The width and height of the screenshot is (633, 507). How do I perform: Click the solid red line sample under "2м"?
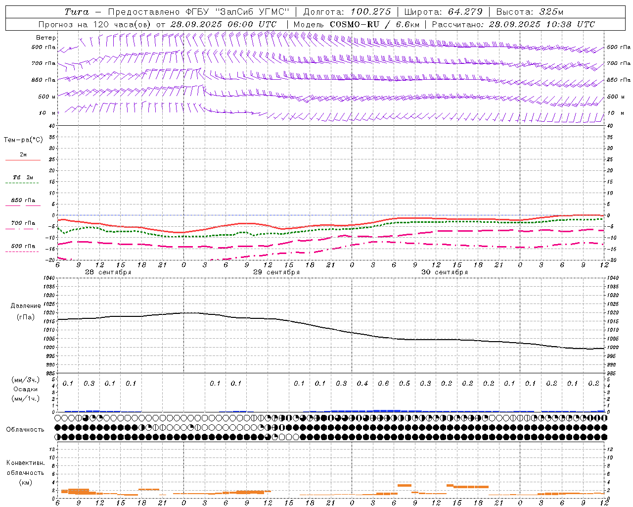click(23, 160)
